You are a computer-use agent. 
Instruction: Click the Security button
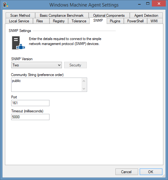pos(75,65)
